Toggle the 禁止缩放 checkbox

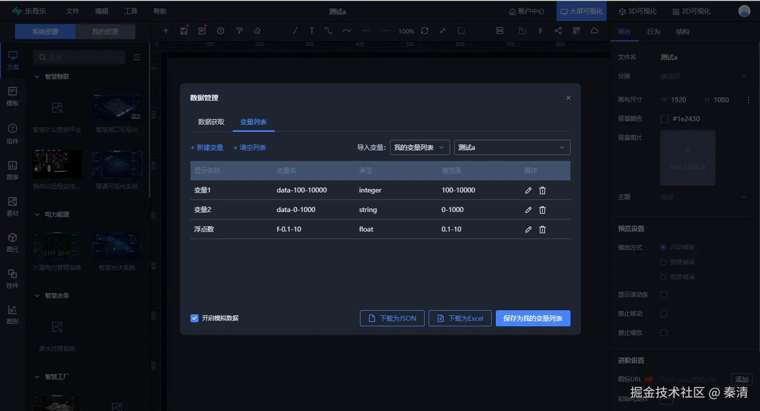click(x=664, y=333)
